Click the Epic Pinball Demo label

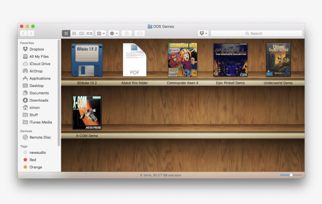(x=231, y=83)
